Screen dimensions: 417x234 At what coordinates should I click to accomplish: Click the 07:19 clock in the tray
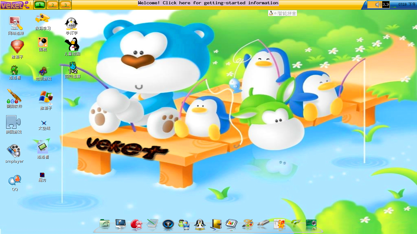pyautogui.click(x=407, y=4)
